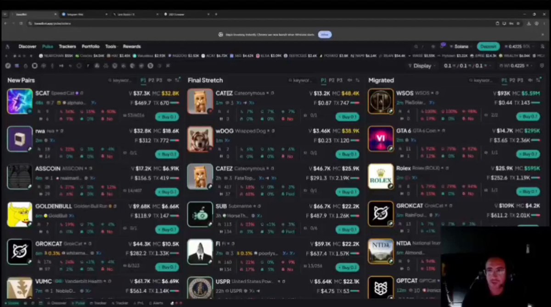
Task: Select preset P3 in New Pairs
Action: pyautogui.click(x=159, y=80)
